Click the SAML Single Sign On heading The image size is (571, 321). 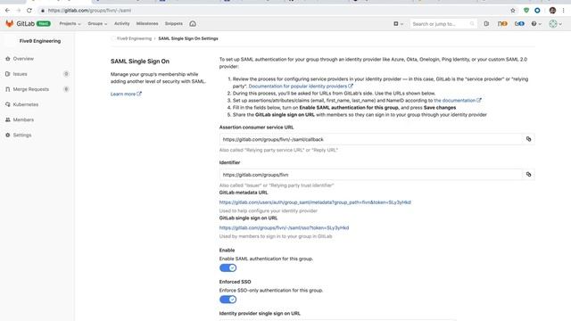(140, 62)
